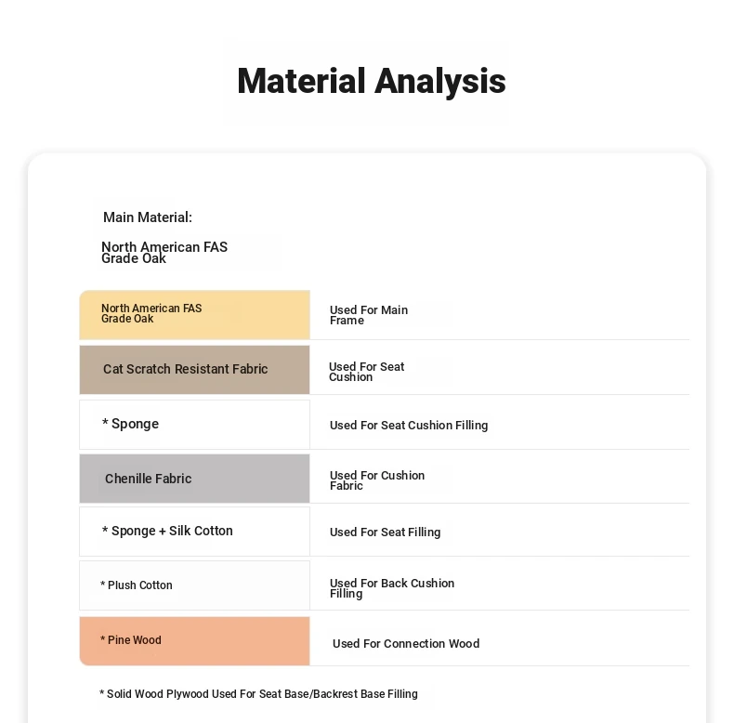The height and width of the screenshot is (723, 734).
Task: Select the yellow North American Oak swatch
Action: pyautogui.click(x=194, y=315)
